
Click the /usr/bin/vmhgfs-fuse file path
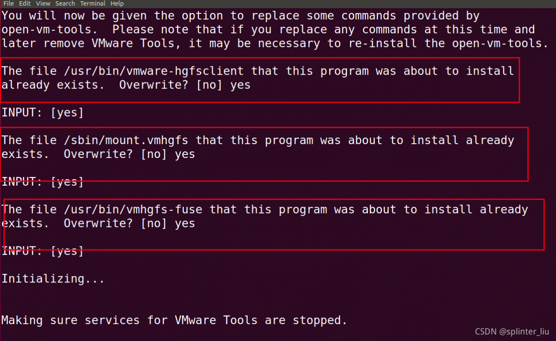(x=132, y=210)
